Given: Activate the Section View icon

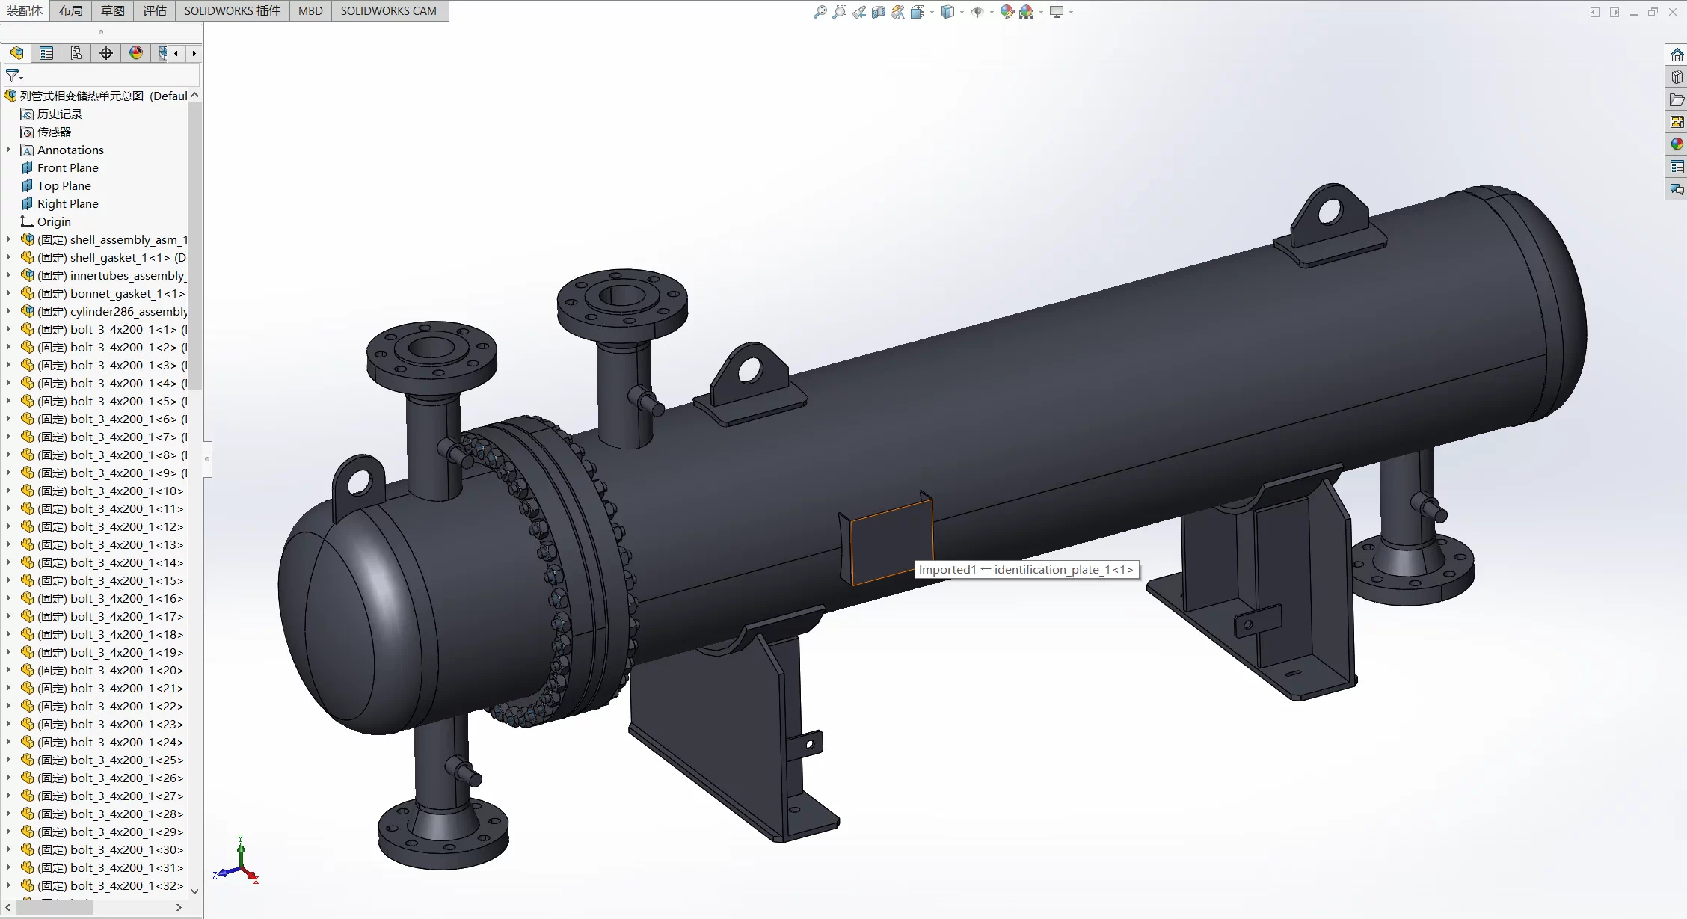Looking at the screenshot, I should click(x=879, y=12).
